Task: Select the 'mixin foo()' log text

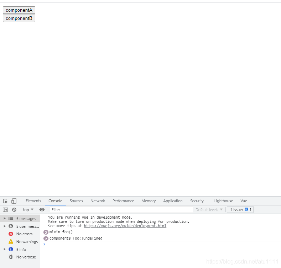Action: pos(61,232)
